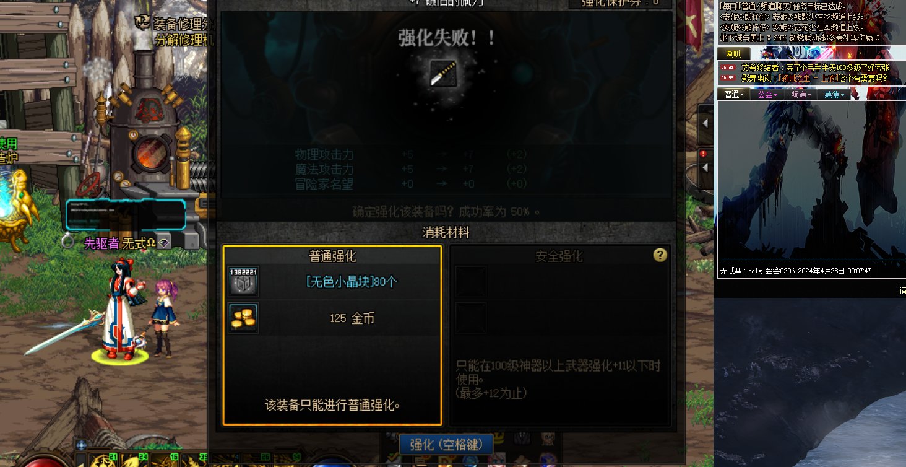
Task: Click the lower left-arrow panel expander
Action: click(x=705, y=168)
